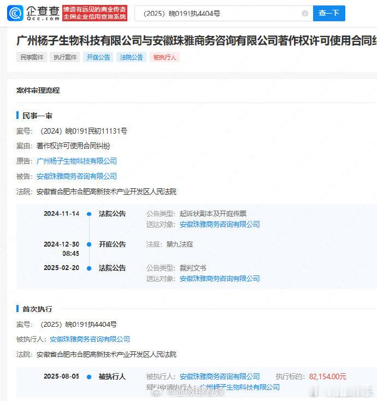This screenshot has width=377, height=401.
Task: Click the 2025-02-20 timeline dot
Action: tap(89, 268)
